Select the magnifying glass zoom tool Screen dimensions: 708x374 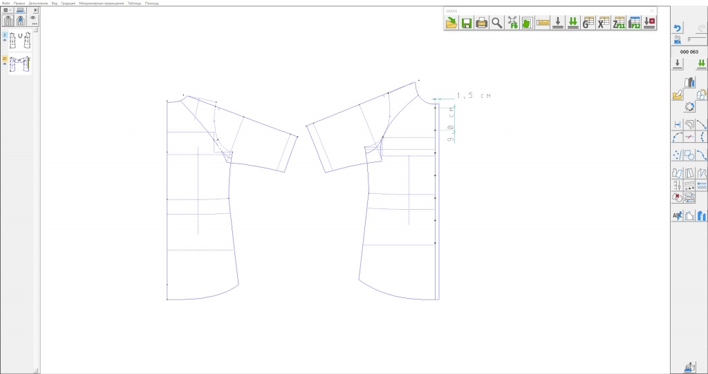[496, 23]
